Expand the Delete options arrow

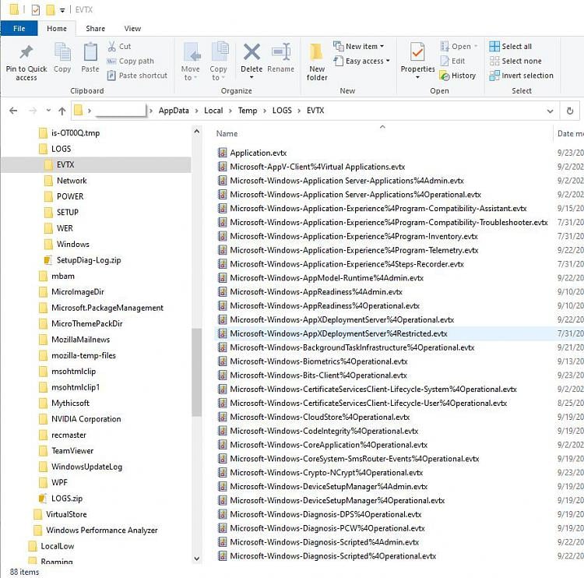(x=252, y=78)
